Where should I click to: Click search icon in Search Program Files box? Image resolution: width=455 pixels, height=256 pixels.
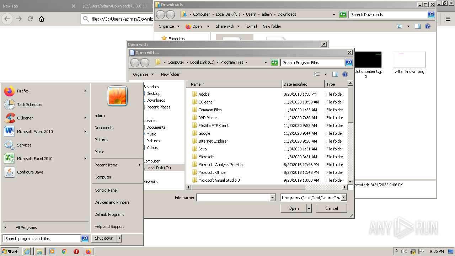(x=349, y=62)
